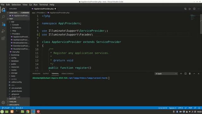Image resolution: width=202 pixels, height=114 pixels.
Task: Open RouteServiceProvider file in explorer
Action: point(18,49)
